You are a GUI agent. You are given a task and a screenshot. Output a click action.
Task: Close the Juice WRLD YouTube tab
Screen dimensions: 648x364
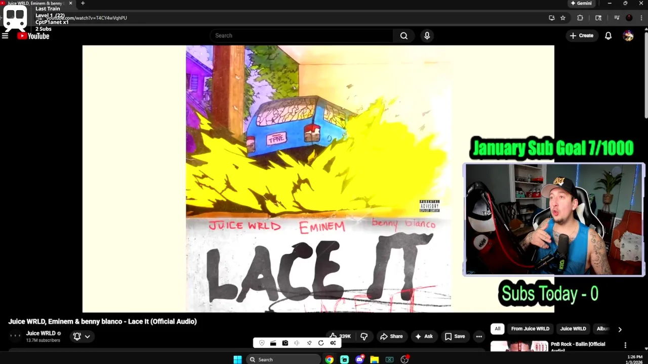(x=70, y=3)
